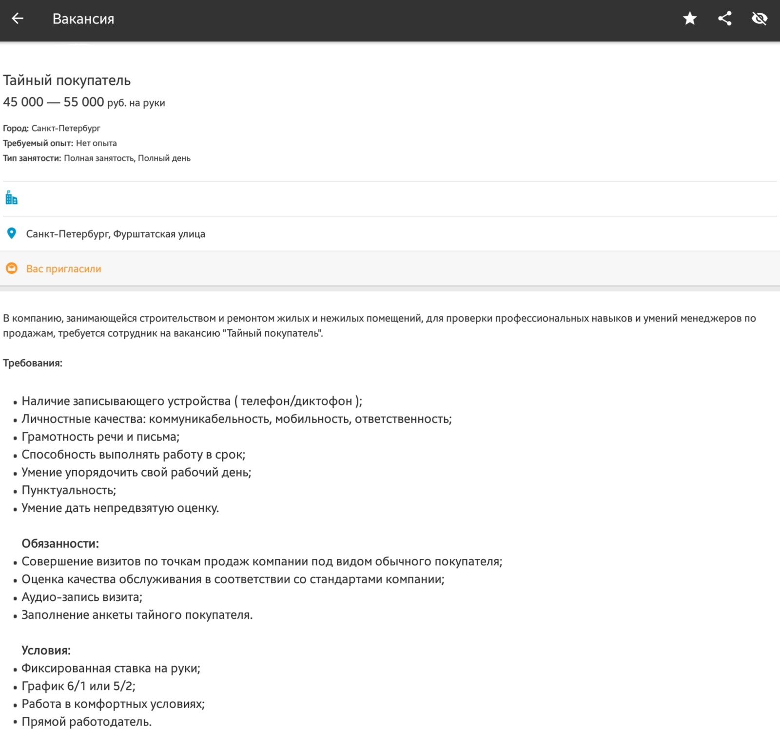Hide this vacancy with crossed-eye icon
The width and height of the screenshot is (780, 748).
(760, 19)
